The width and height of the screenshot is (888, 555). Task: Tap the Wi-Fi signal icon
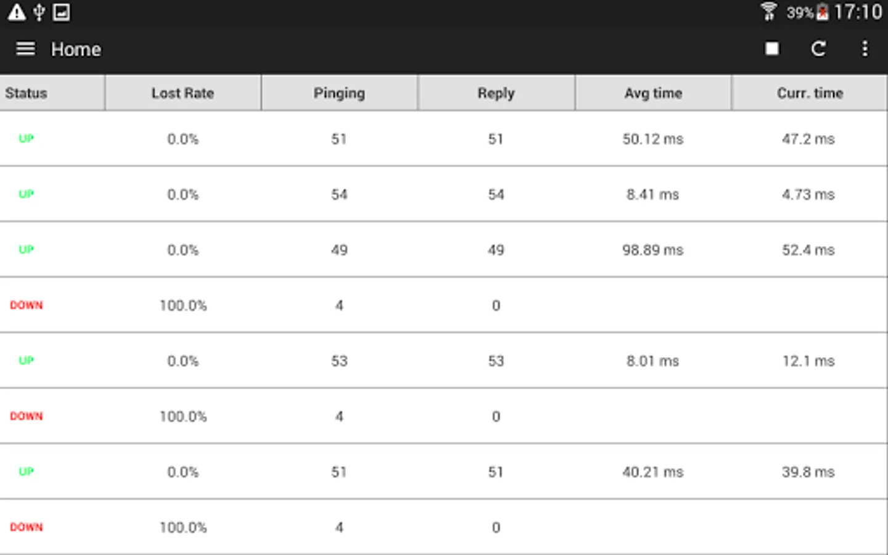(768, 12)
